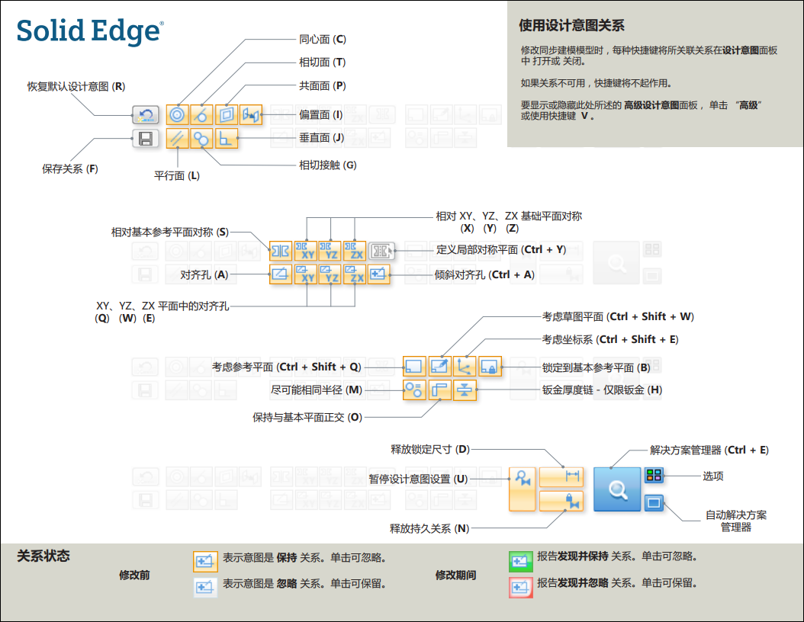Select align holes in ZX plane icon
Image resolution: width=804 pixels, height=622 pixels.
click(x=355, y=274)
